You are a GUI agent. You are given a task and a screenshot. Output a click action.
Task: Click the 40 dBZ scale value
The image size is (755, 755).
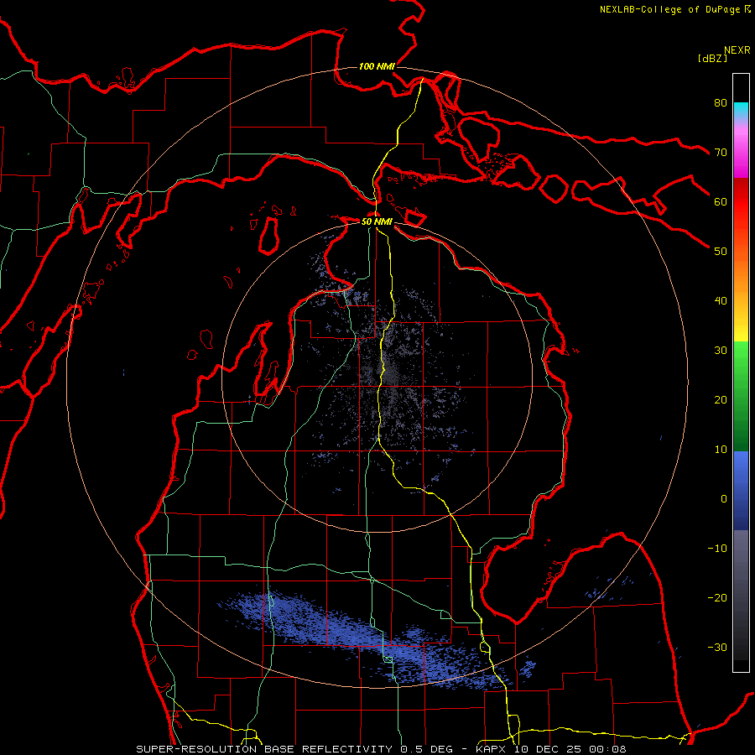[721, 301]
